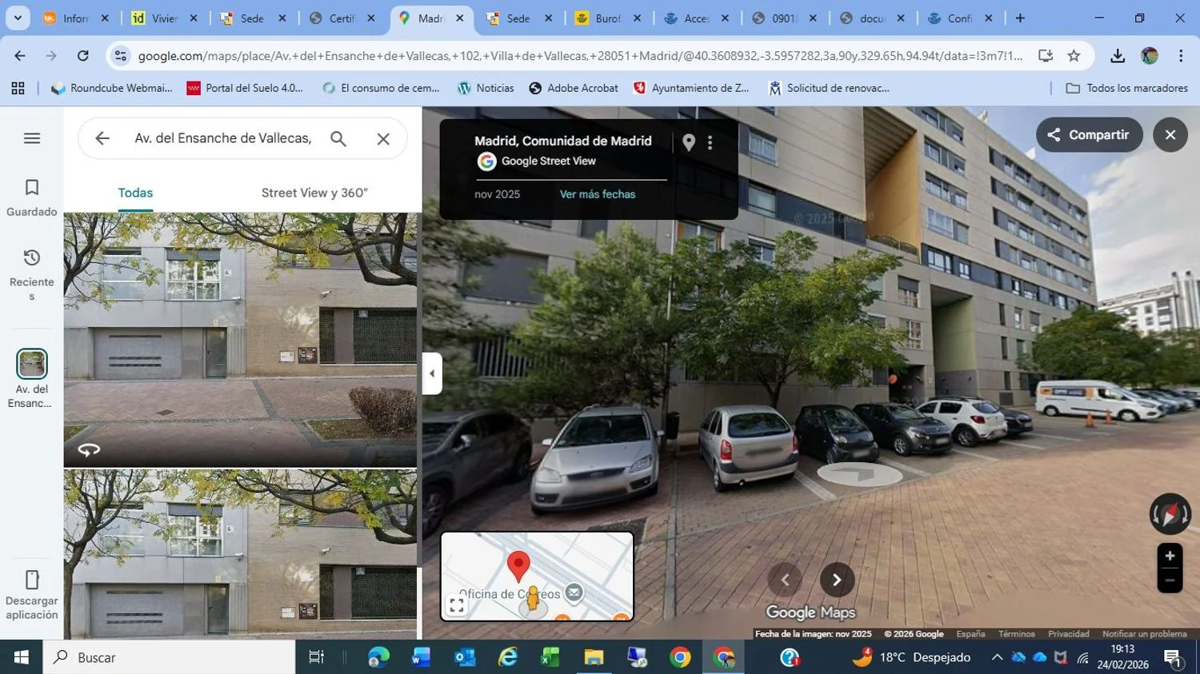This screenshot has width=1200, height=674.
Task: Click the compass to reorient the view
Action: click(x=1170, y=513)
